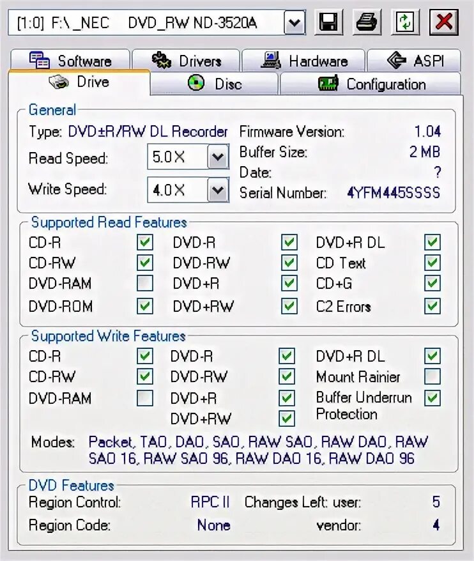Switch to the Disc tab
474x561 pixels.
click(214, 84)
